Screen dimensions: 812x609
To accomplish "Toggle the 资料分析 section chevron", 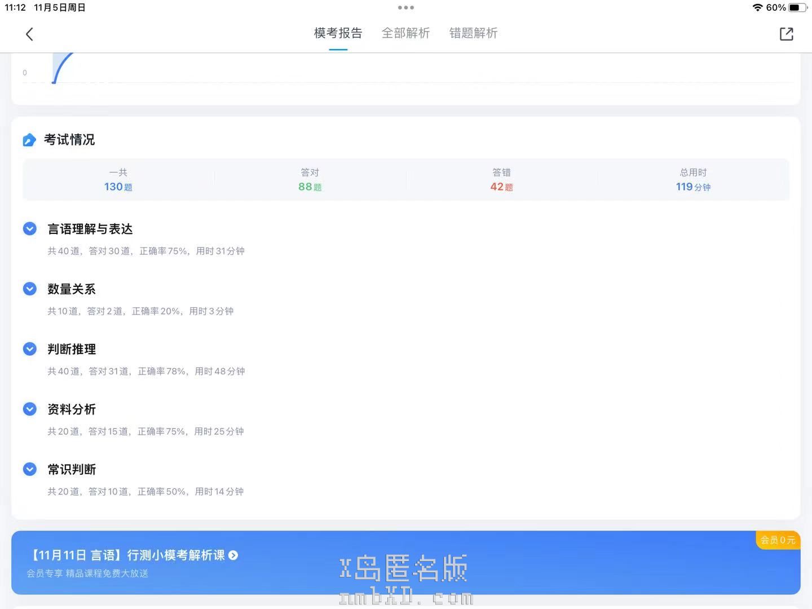I will pyautogui.click(x=30, y=409).
